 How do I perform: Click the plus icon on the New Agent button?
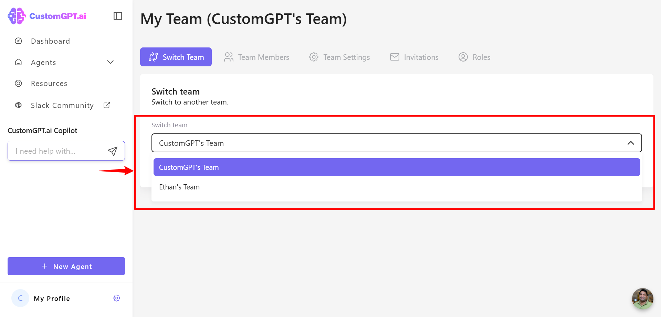tap(44, 266)
